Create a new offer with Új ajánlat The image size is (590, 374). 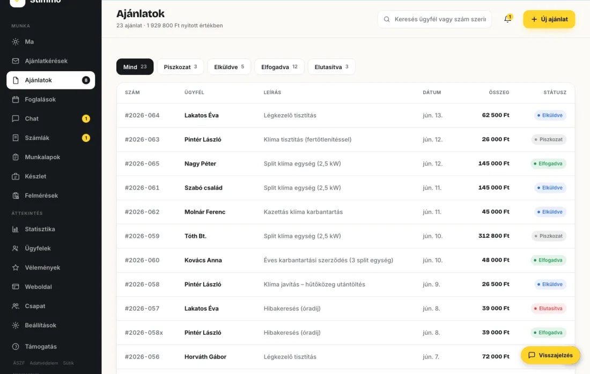click(x=549, y=19)
